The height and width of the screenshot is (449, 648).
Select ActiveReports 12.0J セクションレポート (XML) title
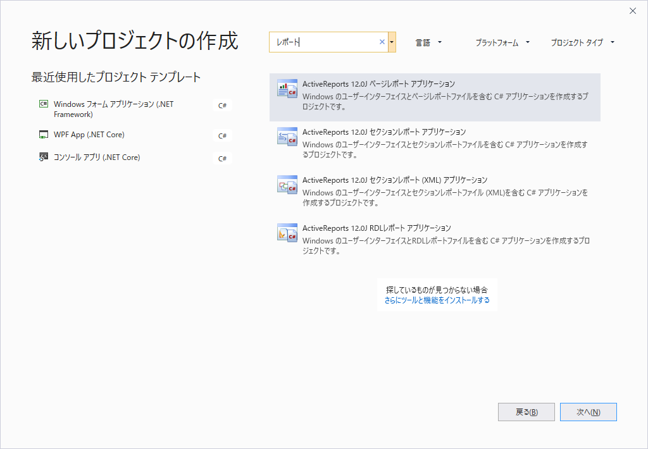tap(395, 180)
